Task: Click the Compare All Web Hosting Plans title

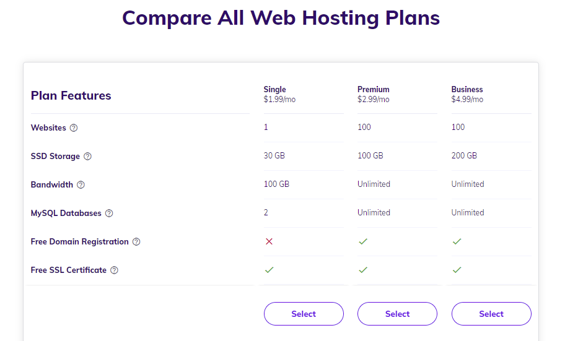Action: tap(281, 18)
